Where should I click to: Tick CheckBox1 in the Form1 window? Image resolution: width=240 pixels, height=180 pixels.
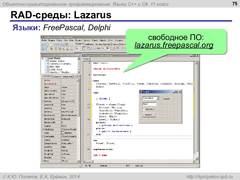[143, 109]
